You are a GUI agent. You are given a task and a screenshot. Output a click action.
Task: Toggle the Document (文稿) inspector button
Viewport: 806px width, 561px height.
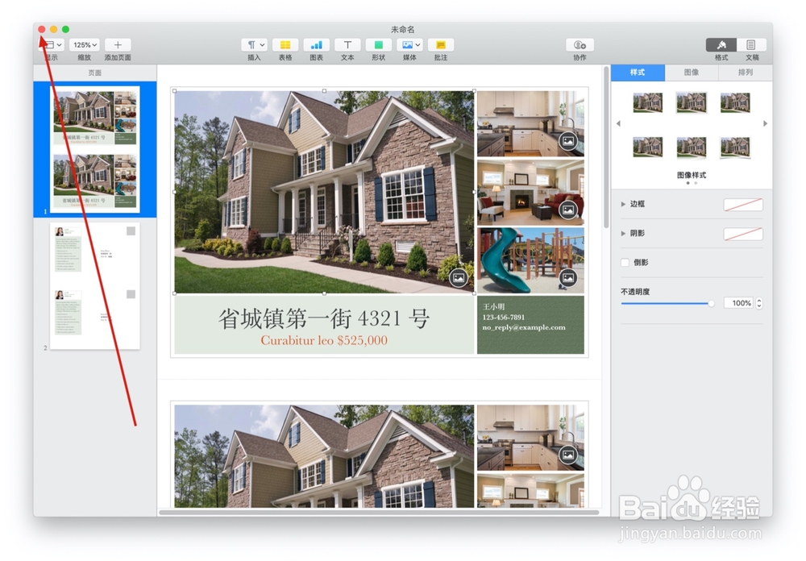pos(751,45)
